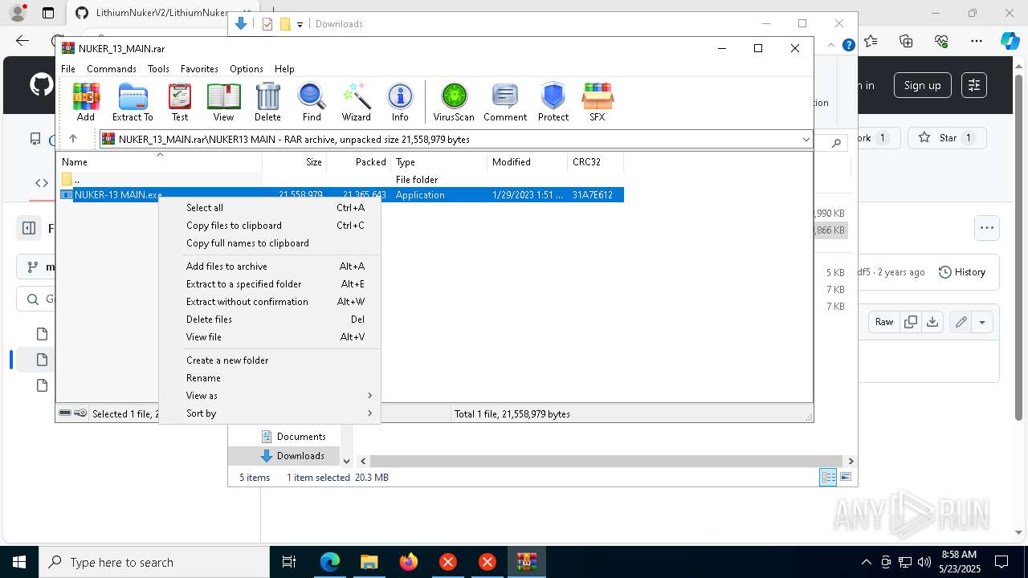1028x578 pixels.
Task: Open Task View on the taskbar
Action: (289, 562)
